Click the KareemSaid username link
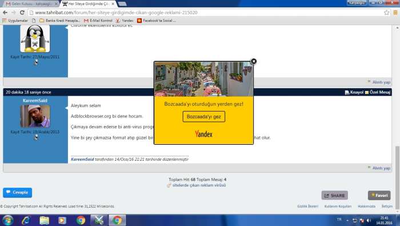The image size is (400, 226). tap(35, 100)
